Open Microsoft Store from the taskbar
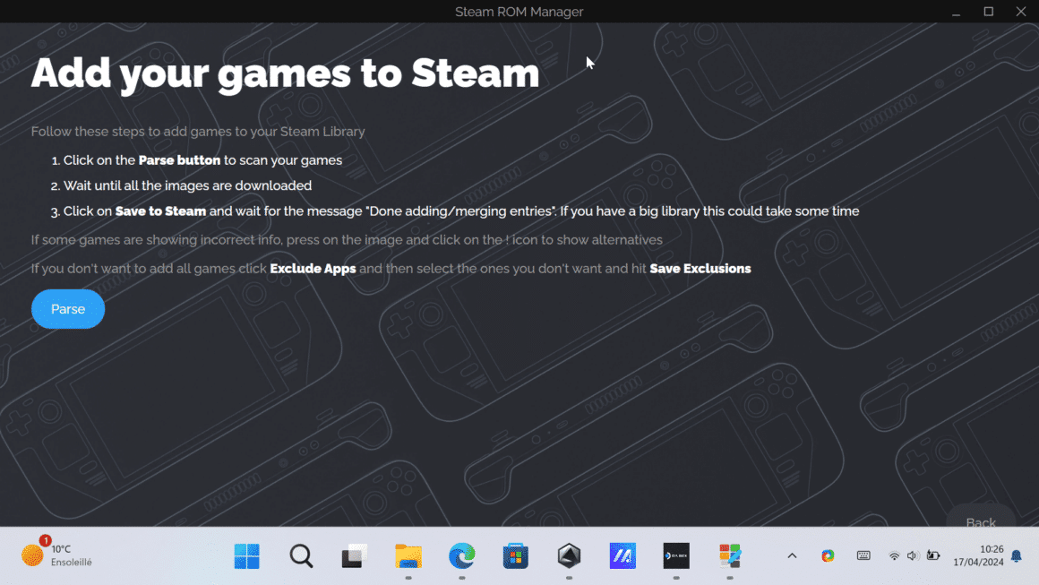 click(516, 555)
